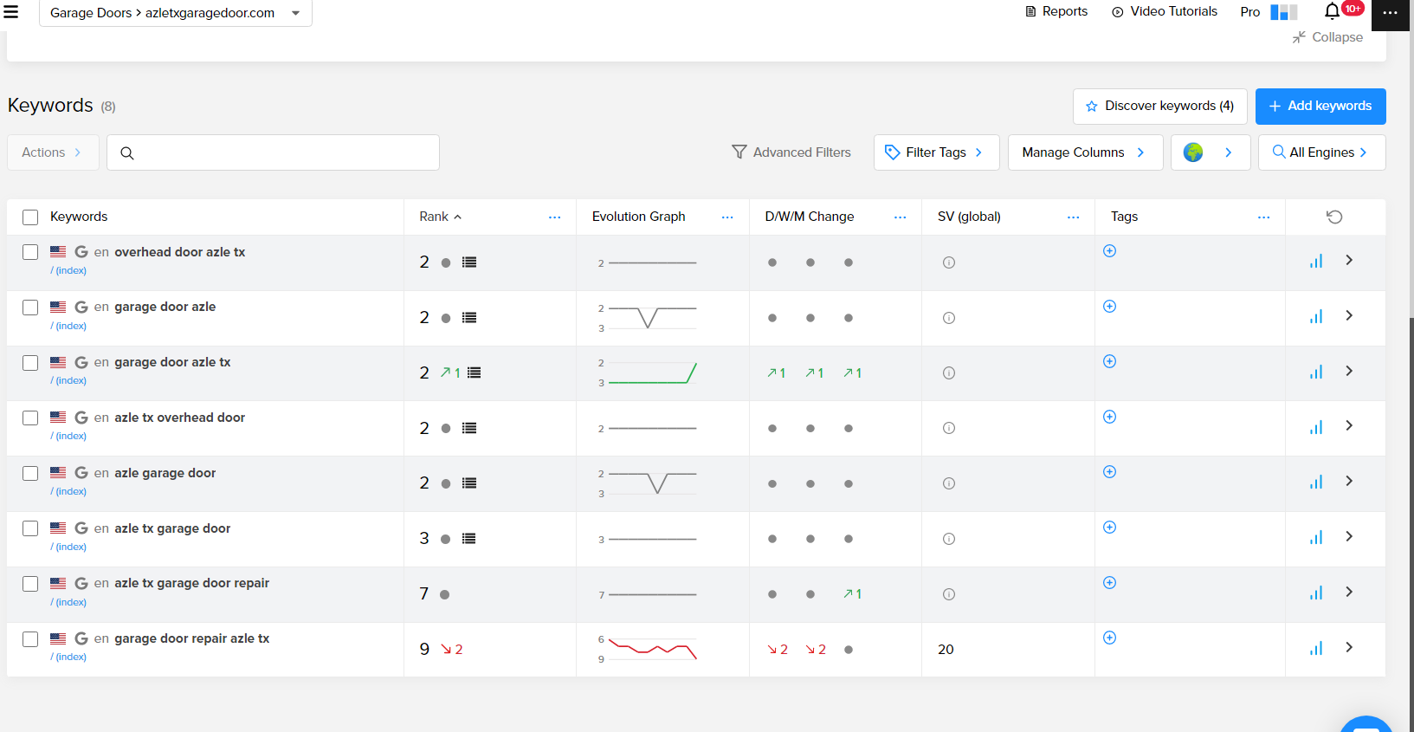Click Discover keywords button
1414x732 pixels.
pos(1159,106)
